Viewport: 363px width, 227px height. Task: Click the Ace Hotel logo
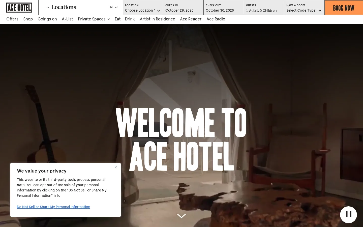tap(19, 8)
